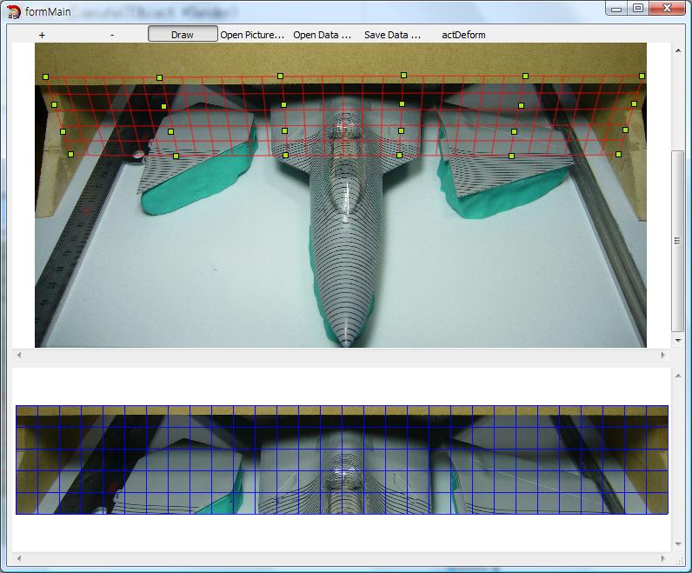The width and height of the screenshot is (692, 573).
Task: Click upper panel horizontal scroll right arrow
Action: pos(663,355)
